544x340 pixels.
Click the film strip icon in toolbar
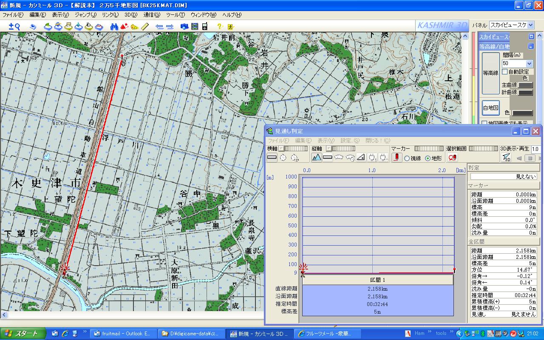[194, 26]
